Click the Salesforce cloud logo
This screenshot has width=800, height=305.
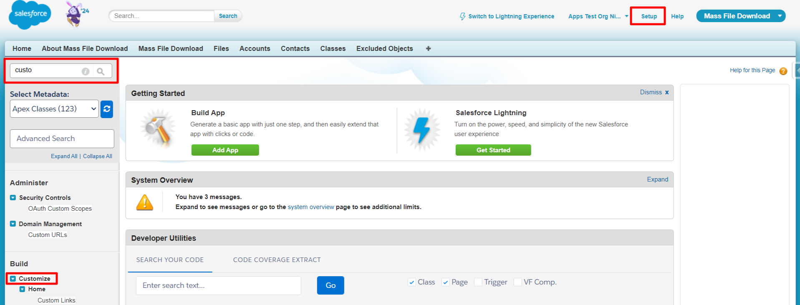tap(30, 15)
